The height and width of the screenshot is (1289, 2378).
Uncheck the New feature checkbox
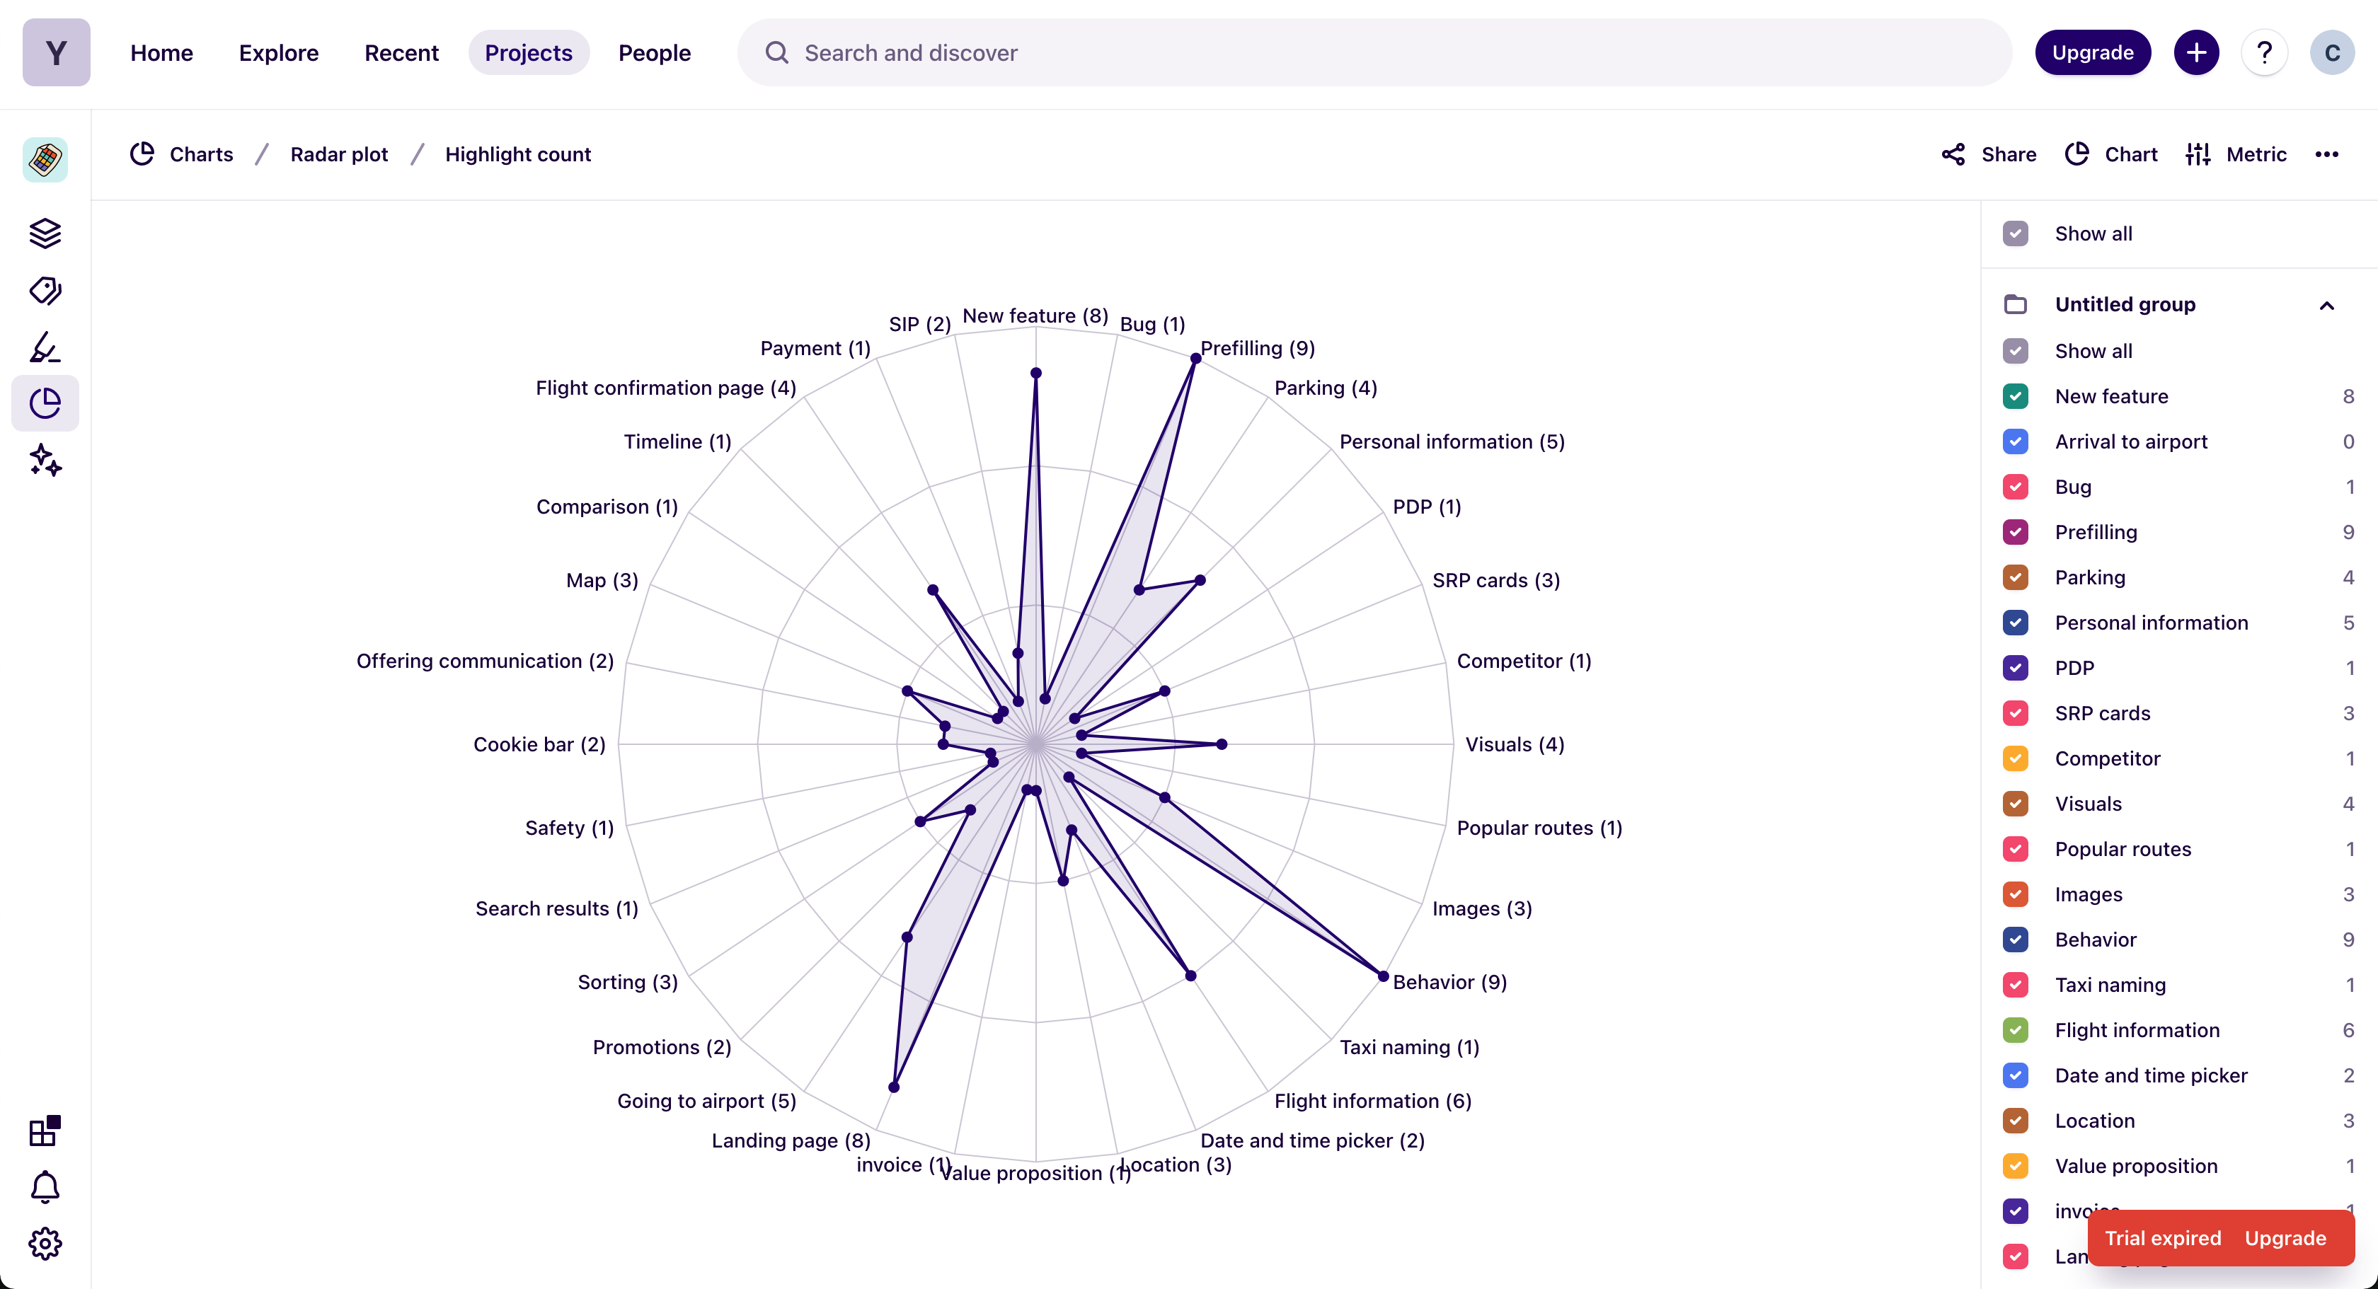point(2015,397)
